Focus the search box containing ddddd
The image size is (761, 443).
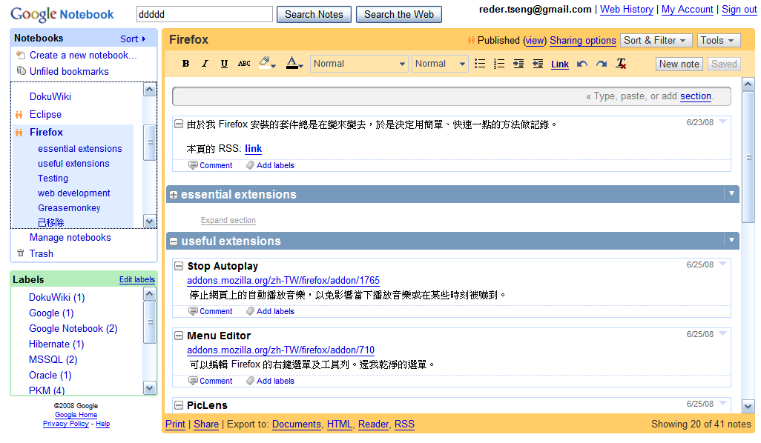[x=204, y=15]
